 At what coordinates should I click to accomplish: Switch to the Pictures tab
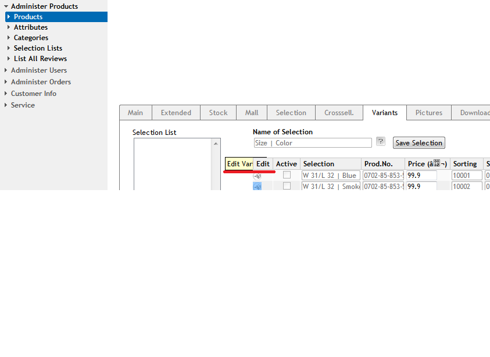pyautogui.click(x=428, y=113)
